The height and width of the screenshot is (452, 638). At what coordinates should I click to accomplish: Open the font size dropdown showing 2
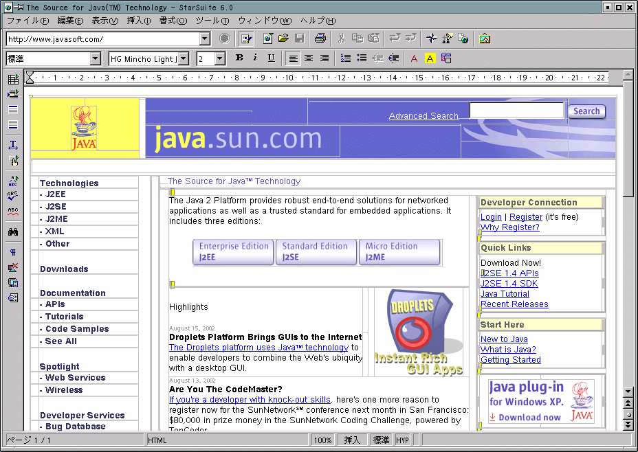click(x=220, y=58)
